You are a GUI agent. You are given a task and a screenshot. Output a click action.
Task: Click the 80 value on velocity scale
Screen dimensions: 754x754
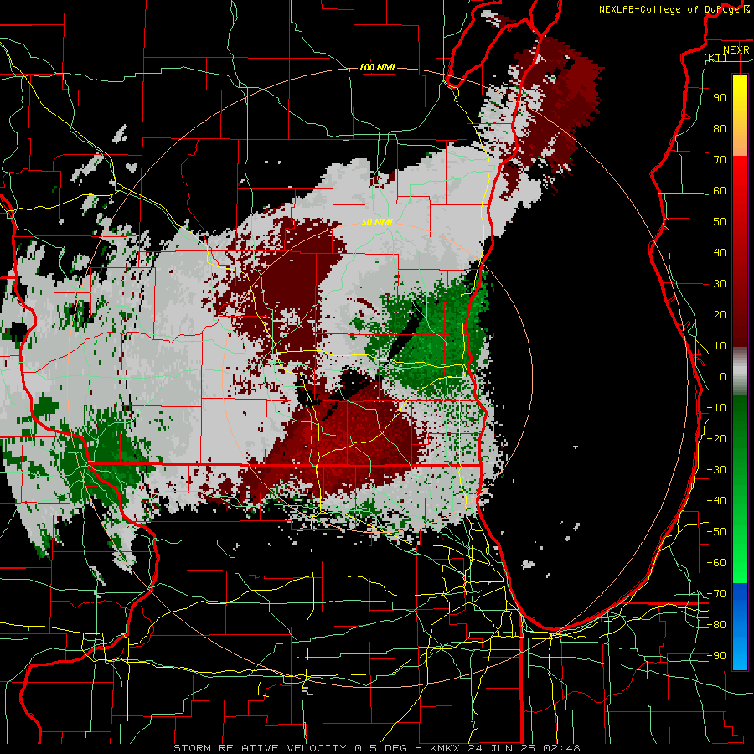pyautogui.click(x=720, y=128)
